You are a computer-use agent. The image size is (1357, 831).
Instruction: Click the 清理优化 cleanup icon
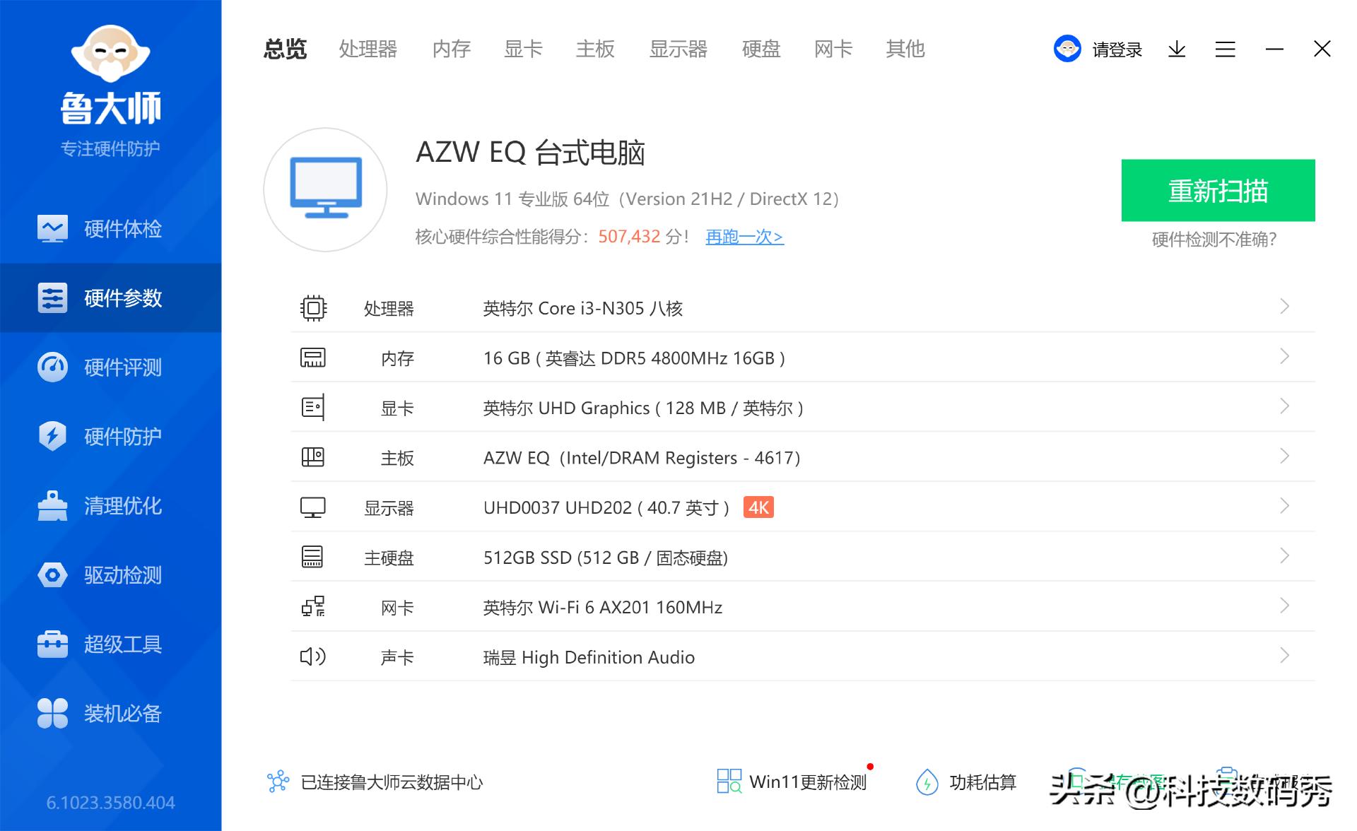(x=51, y=505)
